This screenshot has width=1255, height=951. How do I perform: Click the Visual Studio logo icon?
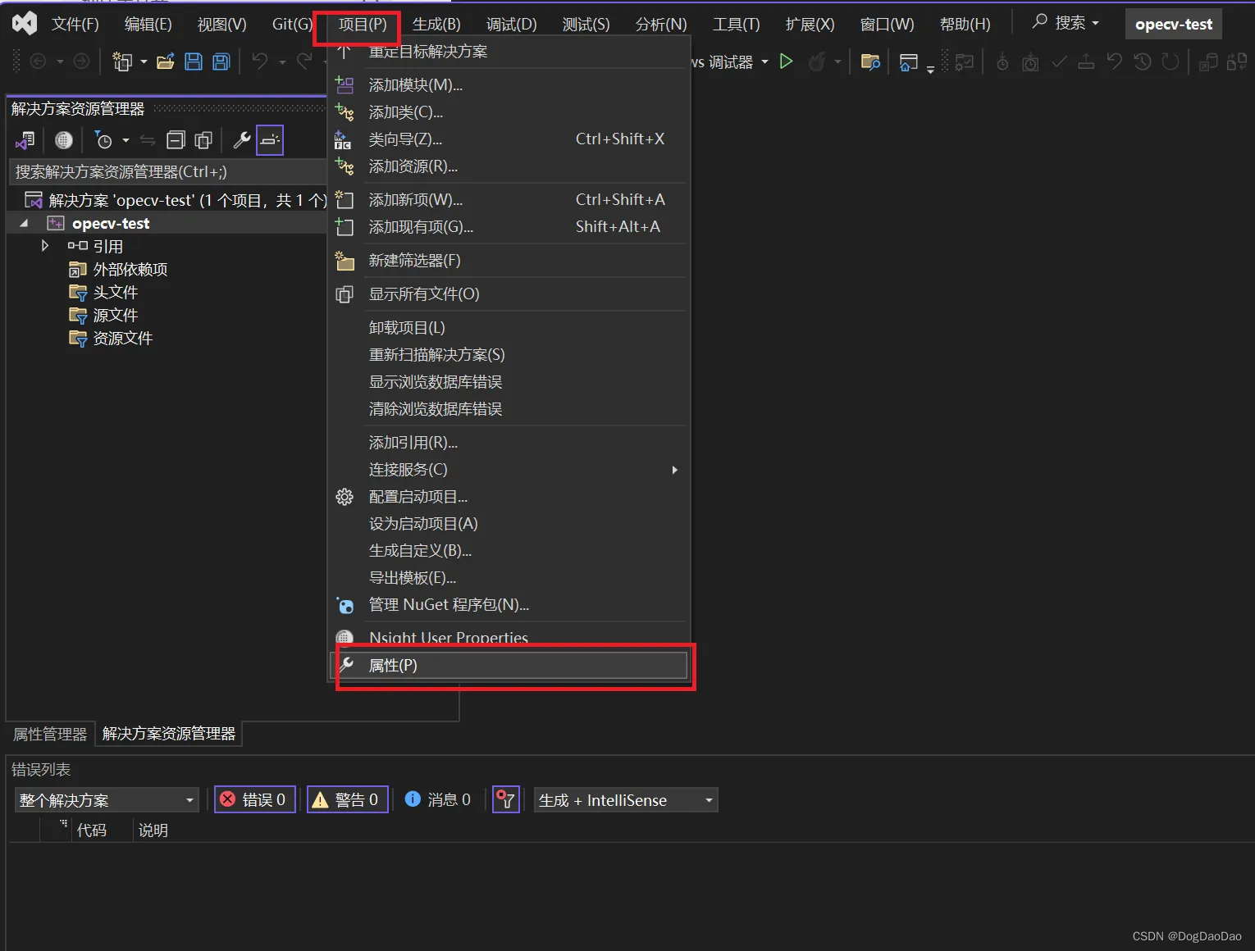(x=25, y=23)
